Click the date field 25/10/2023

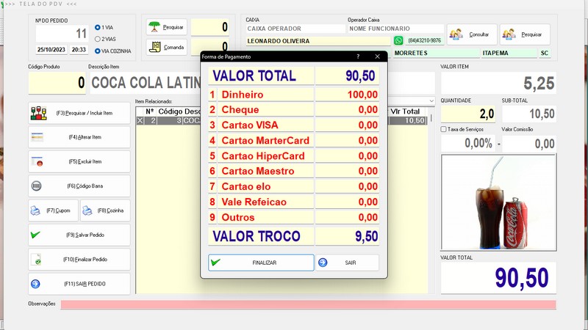coord(51,49)
